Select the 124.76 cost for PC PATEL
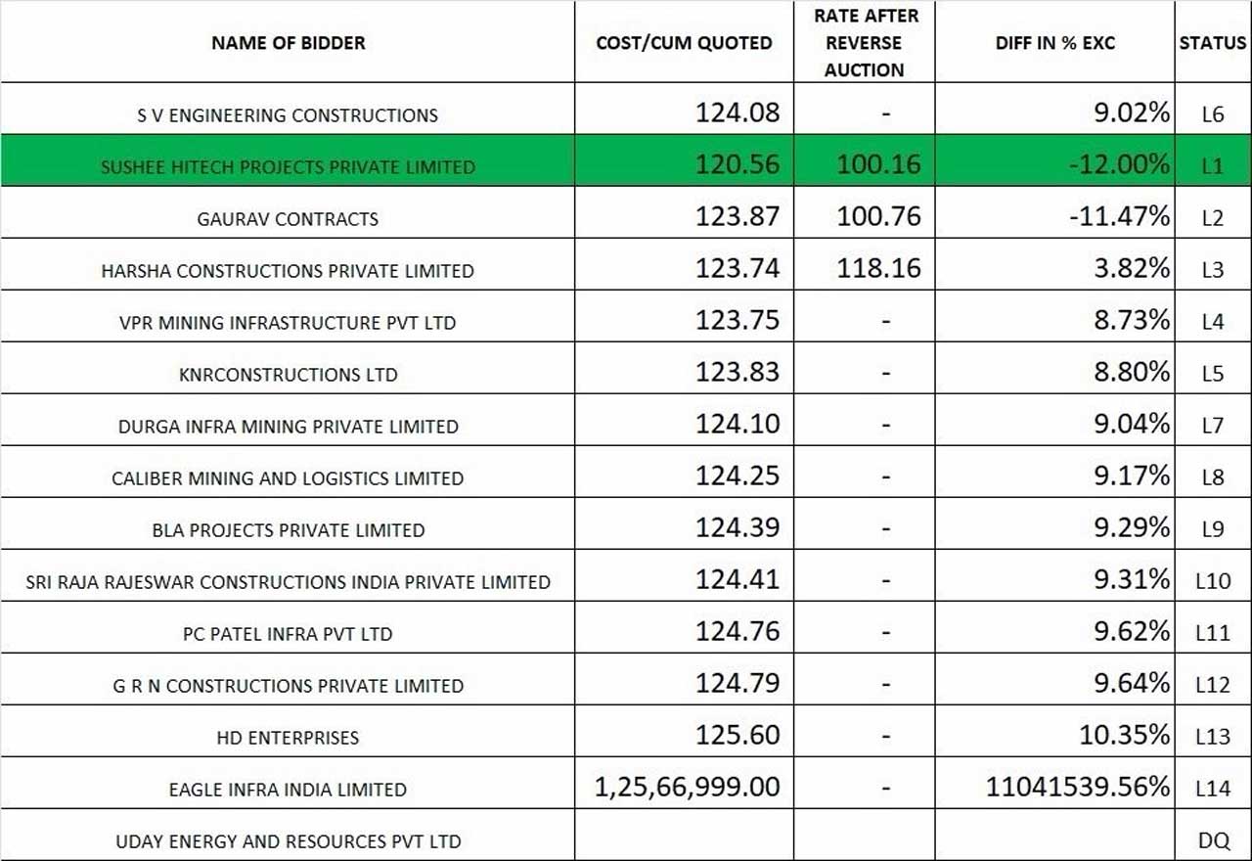The height and width of the screenshot is (861, 1252). click(738, 631)
